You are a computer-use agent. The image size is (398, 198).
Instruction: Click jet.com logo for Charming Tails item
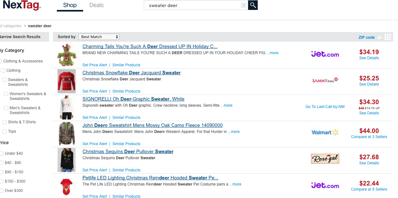point(325,54)
